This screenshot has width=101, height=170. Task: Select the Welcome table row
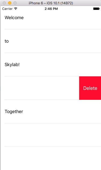coord(51,18)
